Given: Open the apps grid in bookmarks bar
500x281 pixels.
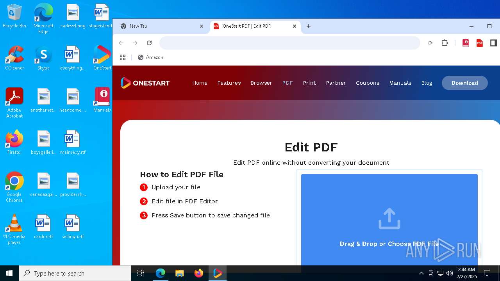Looking at the screenshot, I should tap(123, 57).
